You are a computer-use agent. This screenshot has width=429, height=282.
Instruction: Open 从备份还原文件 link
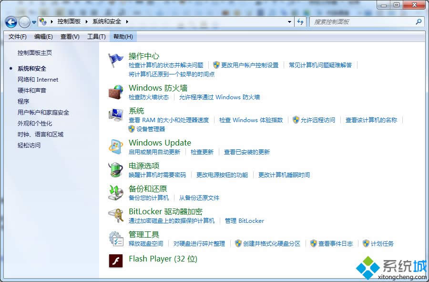(199, 198)
